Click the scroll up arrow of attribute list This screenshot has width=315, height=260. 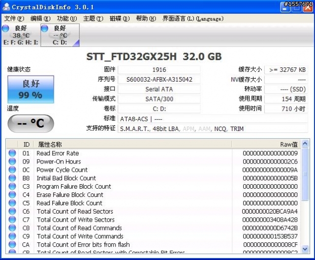(x=305, y=144)
